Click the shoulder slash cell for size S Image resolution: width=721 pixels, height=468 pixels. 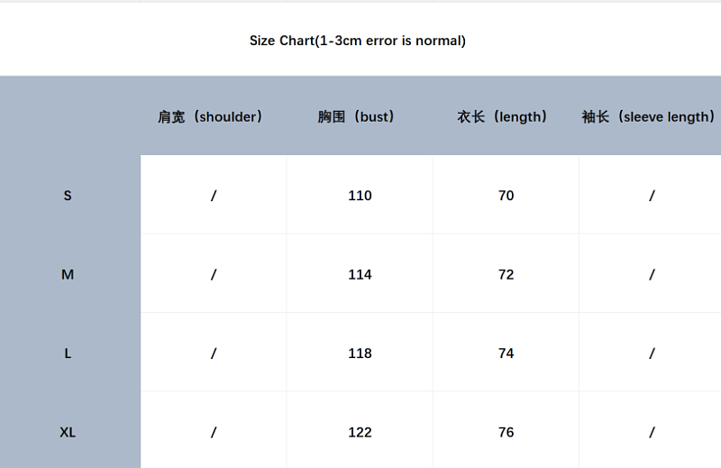(x=214, y=196)
